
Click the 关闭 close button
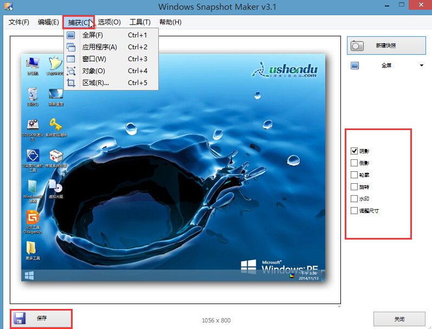(399, 319)
